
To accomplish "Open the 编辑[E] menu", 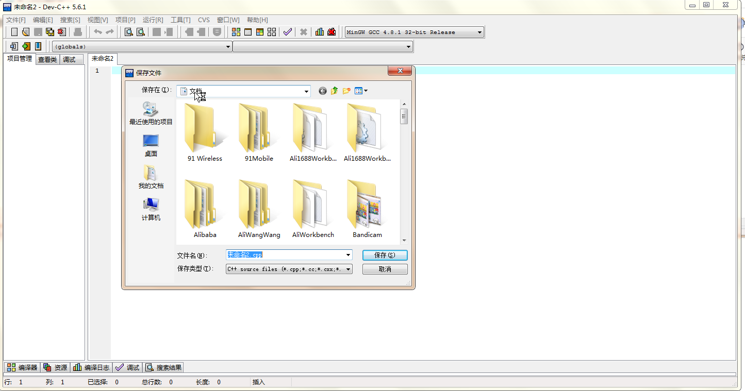I will tap(43, 20).
